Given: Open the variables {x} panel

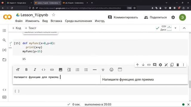Looking at the screenshot, I should (x=4, y=50).
